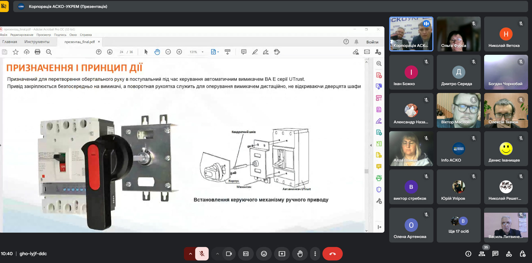Select the Info АСКО participant tile
Viewport: 532px width, 263px height.
[x=458, y=149]
